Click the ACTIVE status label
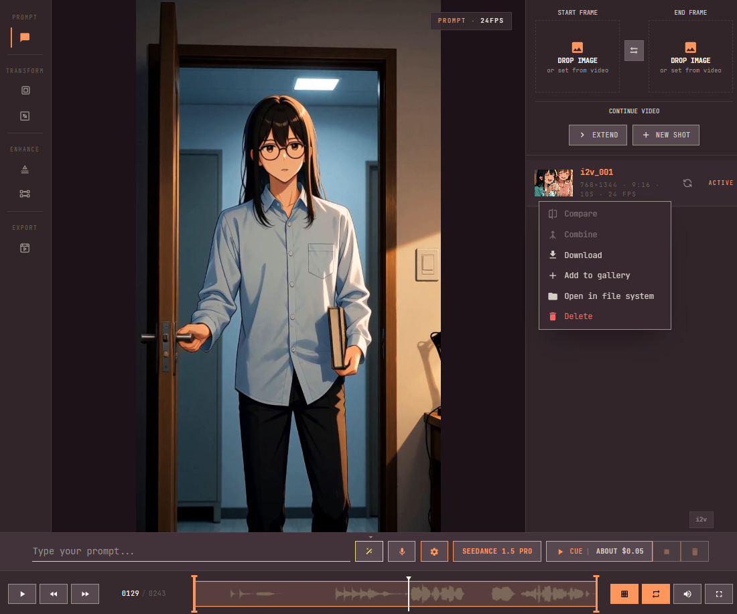This screenshot has height=614, width=737. point(720,183)
